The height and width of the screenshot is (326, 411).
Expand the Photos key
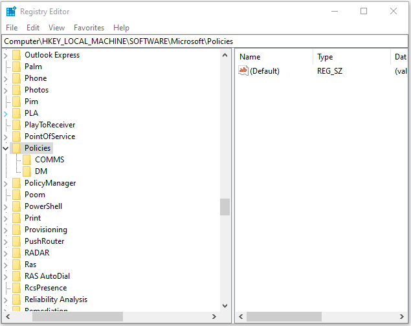[6, 91]
